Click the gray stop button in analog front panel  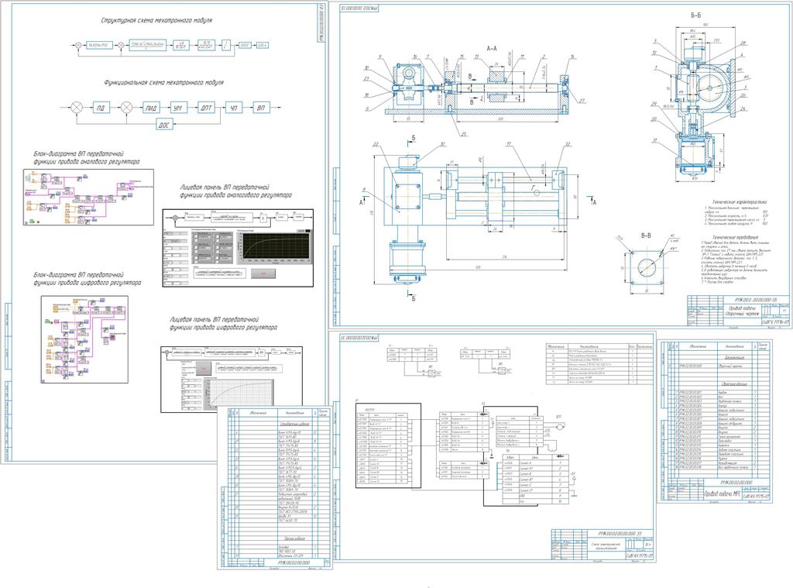click(263, 273)
